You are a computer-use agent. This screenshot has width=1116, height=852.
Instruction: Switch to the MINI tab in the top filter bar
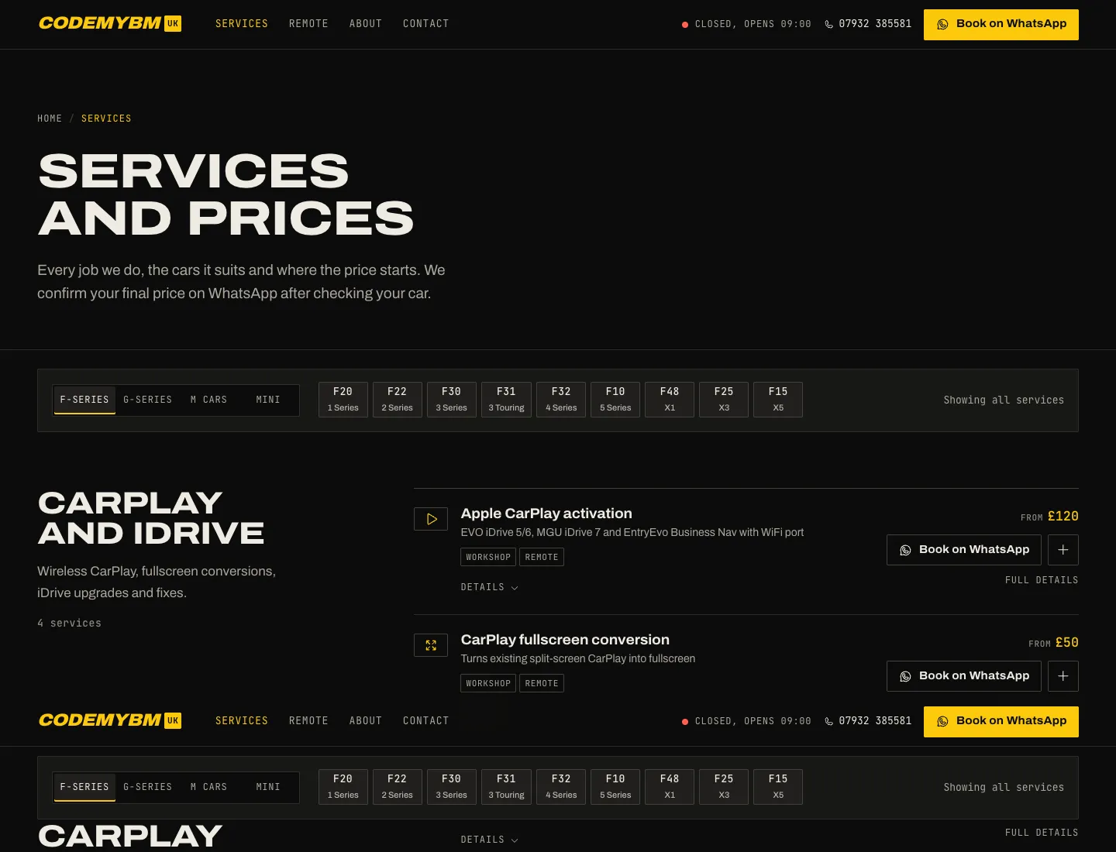coord(268,400)
